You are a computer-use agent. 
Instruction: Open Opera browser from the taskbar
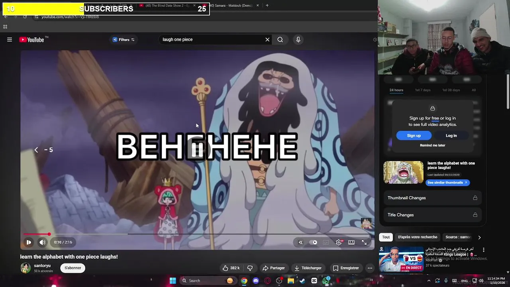pos(267,281)
